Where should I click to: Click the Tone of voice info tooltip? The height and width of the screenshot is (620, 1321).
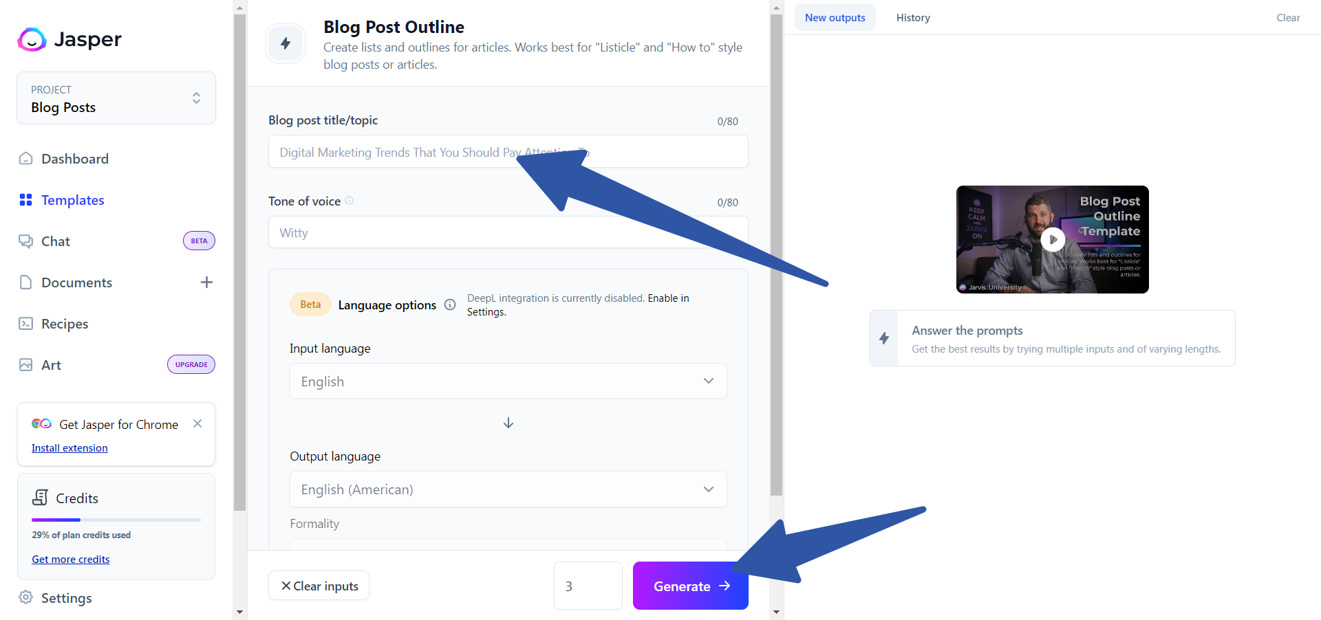[350, 201]
